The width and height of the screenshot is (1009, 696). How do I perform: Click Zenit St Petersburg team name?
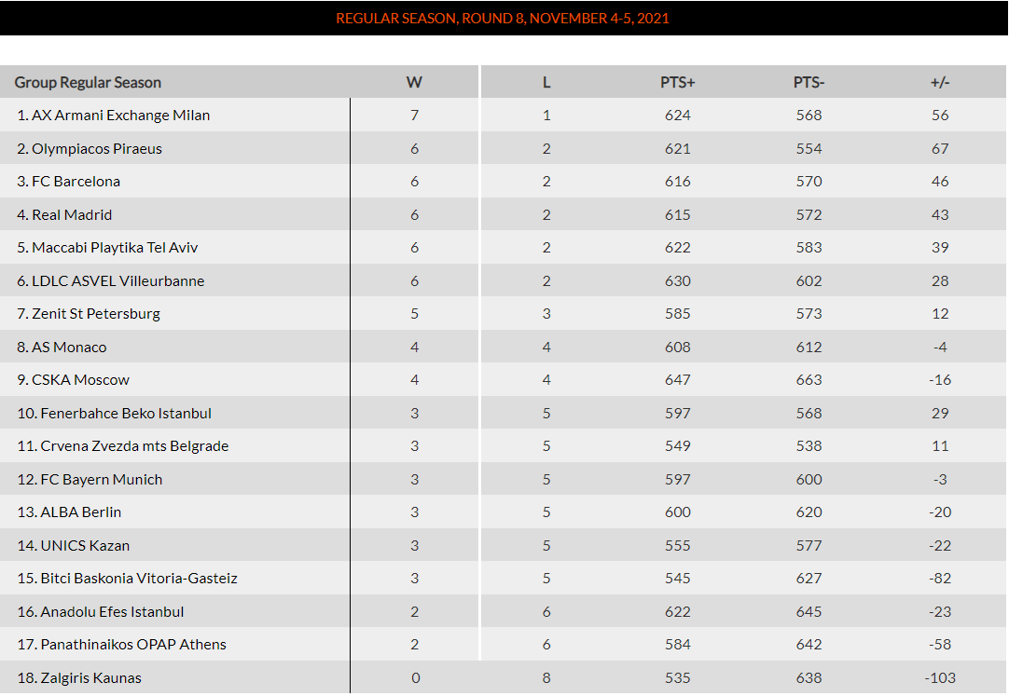point(96,314)
